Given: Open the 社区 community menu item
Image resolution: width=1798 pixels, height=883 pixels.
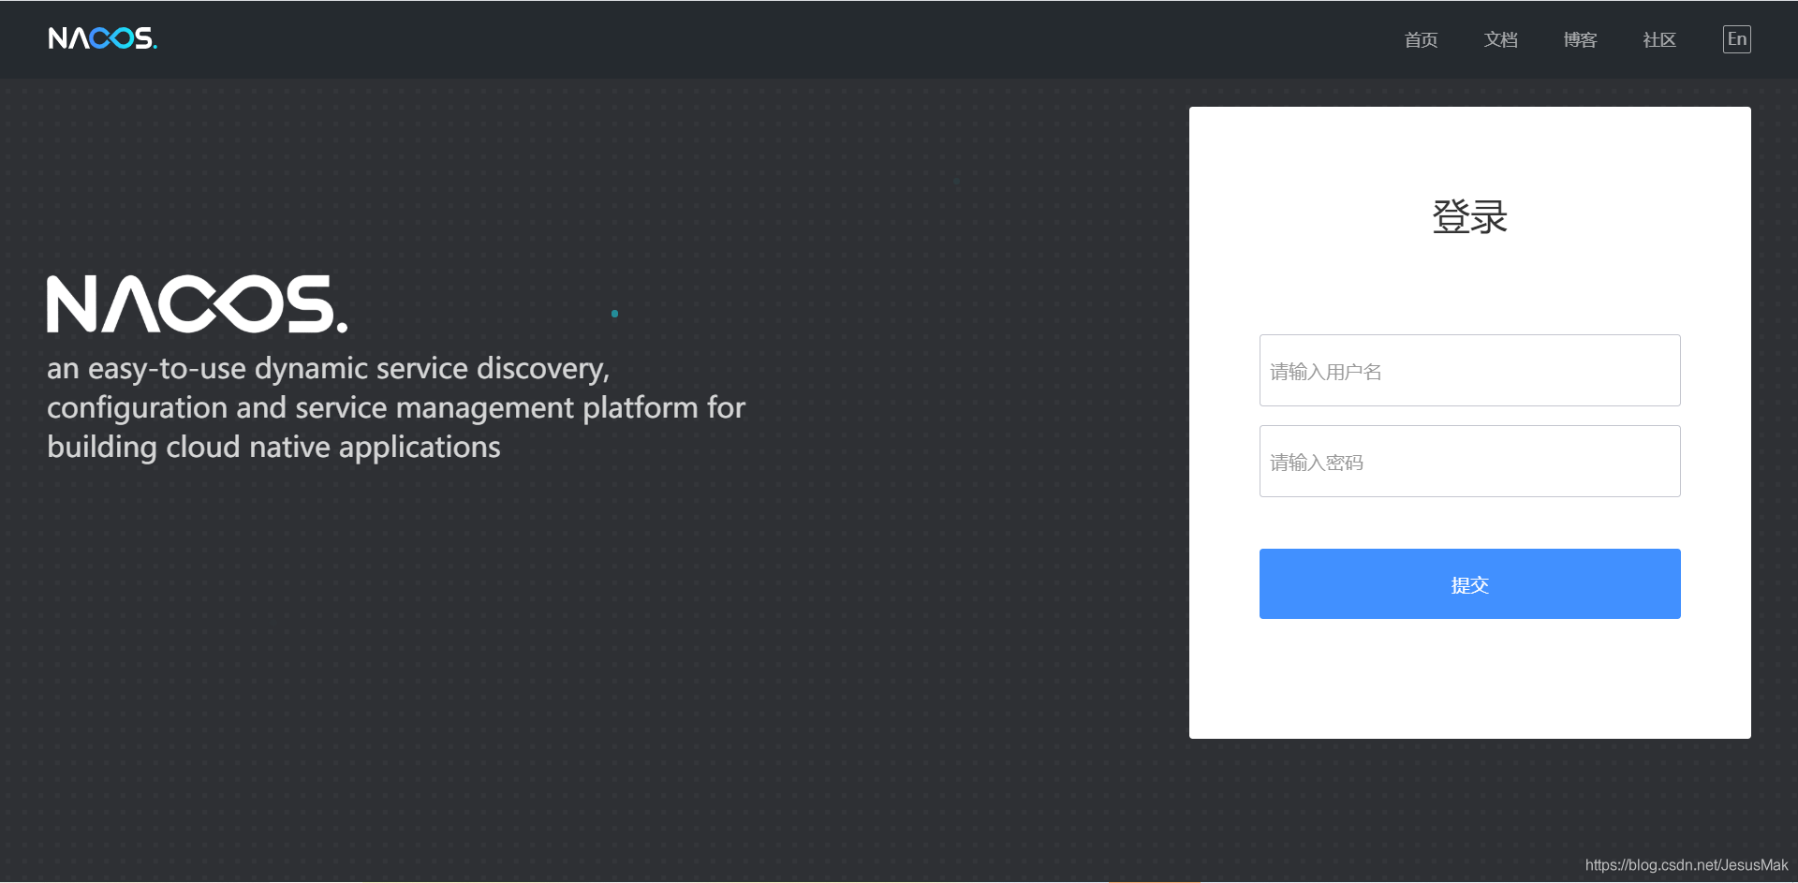Looking at the screenshot, I should pos(1659,39).
